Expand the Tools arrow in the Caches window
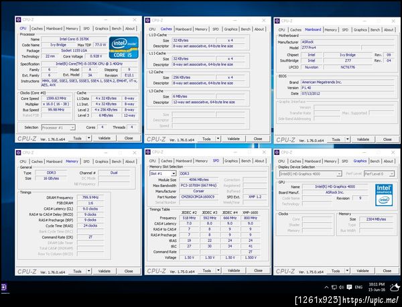This screenshot has width=402, height=307. point(218,139)
